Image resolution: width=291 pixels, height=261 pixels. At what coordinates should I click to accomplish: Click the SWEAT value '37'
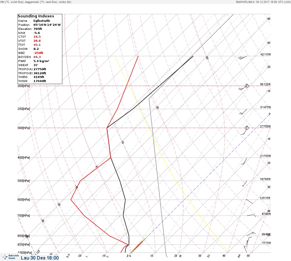tap(35, 65)
